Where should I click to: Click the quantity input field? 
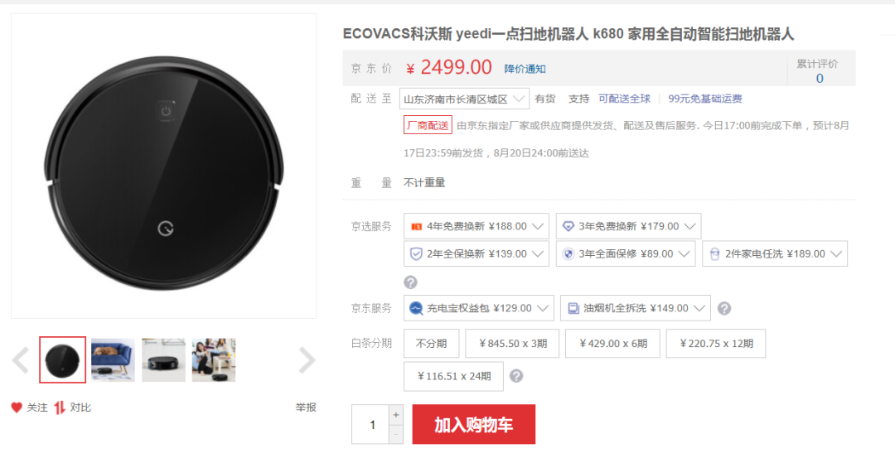tap(370, 424)
